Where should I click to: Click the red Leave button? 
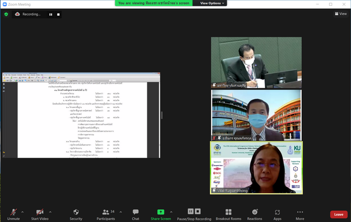339,214
